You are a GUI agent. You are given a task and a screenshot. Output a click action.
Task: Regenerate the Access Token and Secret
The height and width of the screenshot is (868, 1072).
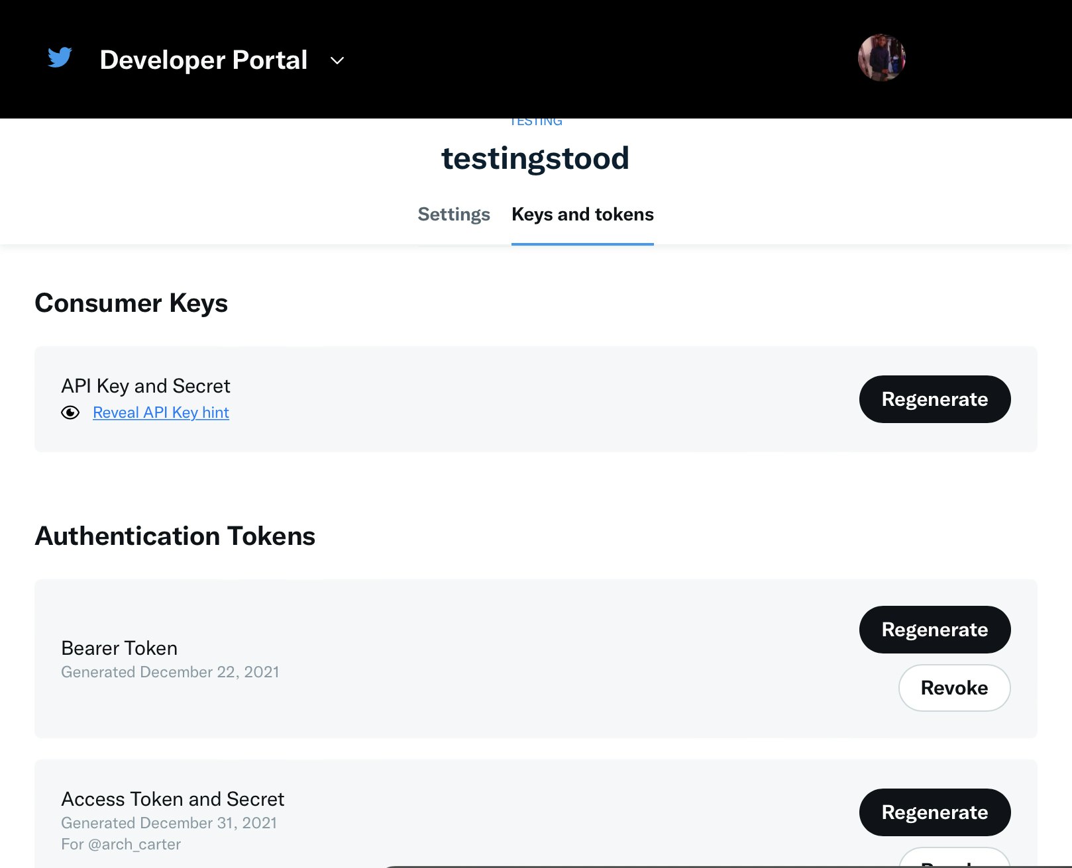[x=934, y=812]
